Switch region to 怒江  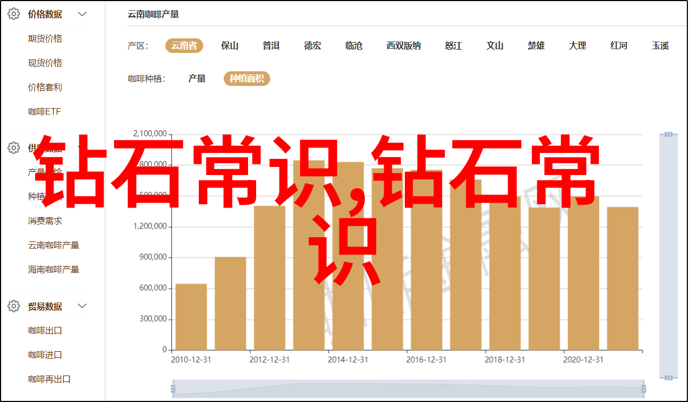(453, 46)
